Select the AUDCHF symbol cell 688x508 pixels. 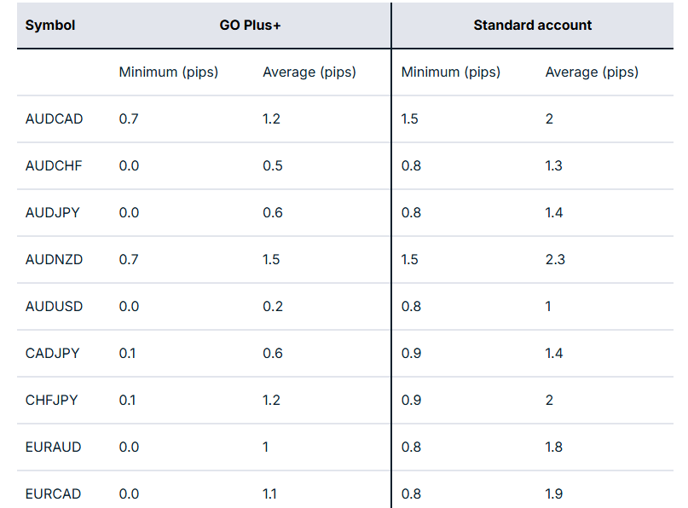click(x=54, y=166)
